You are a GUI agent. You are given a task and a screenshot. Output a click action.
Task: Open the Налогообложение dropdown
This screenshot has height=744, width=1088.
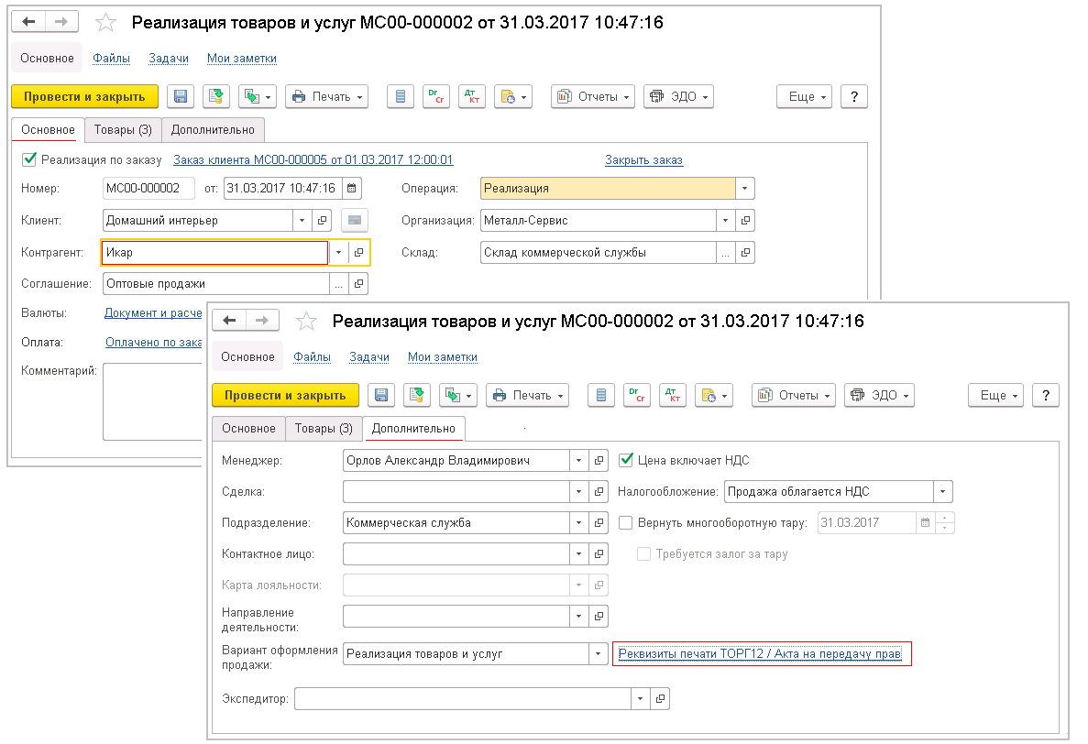pyautogui.click(x=943, y=492)
